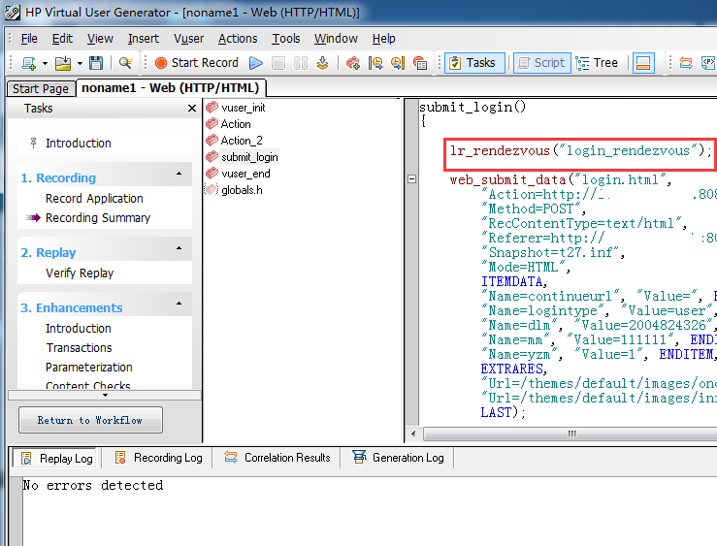Viewport: 717px width, 546px height.
Task: Click the Open folder icon
Action: (62, 63)
